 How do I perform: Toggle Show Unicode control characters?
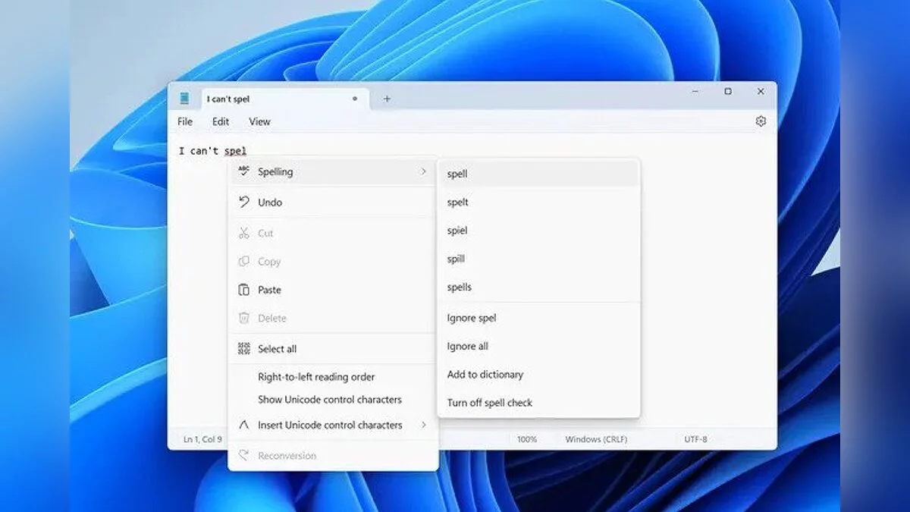[x=329, y=400]
